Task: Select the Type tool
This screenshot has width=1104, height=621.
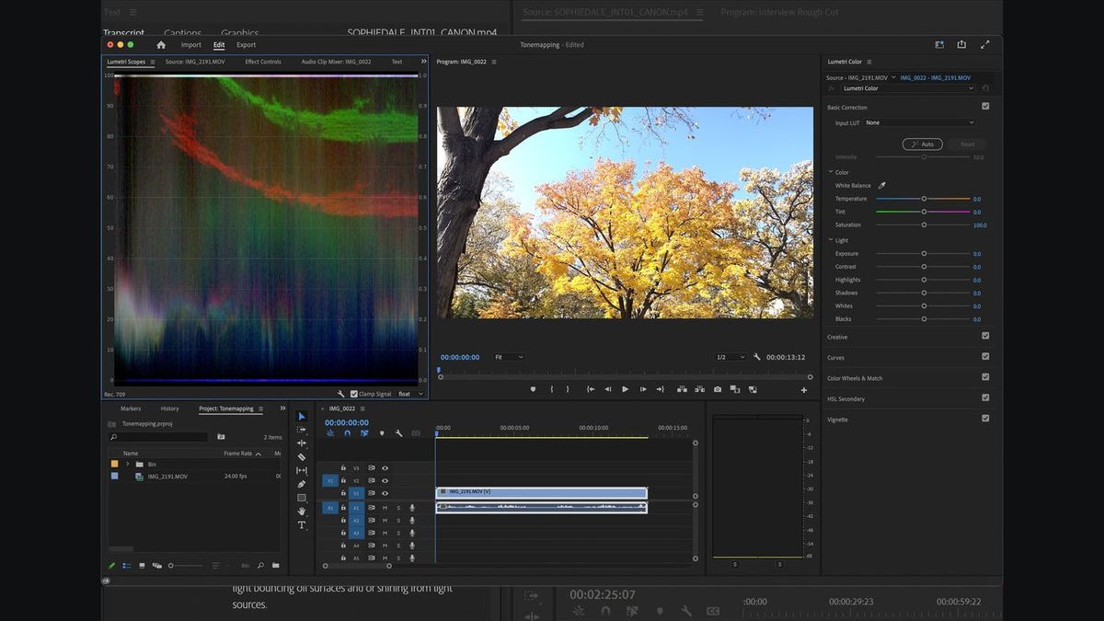Action: click(x=302, y=525)
